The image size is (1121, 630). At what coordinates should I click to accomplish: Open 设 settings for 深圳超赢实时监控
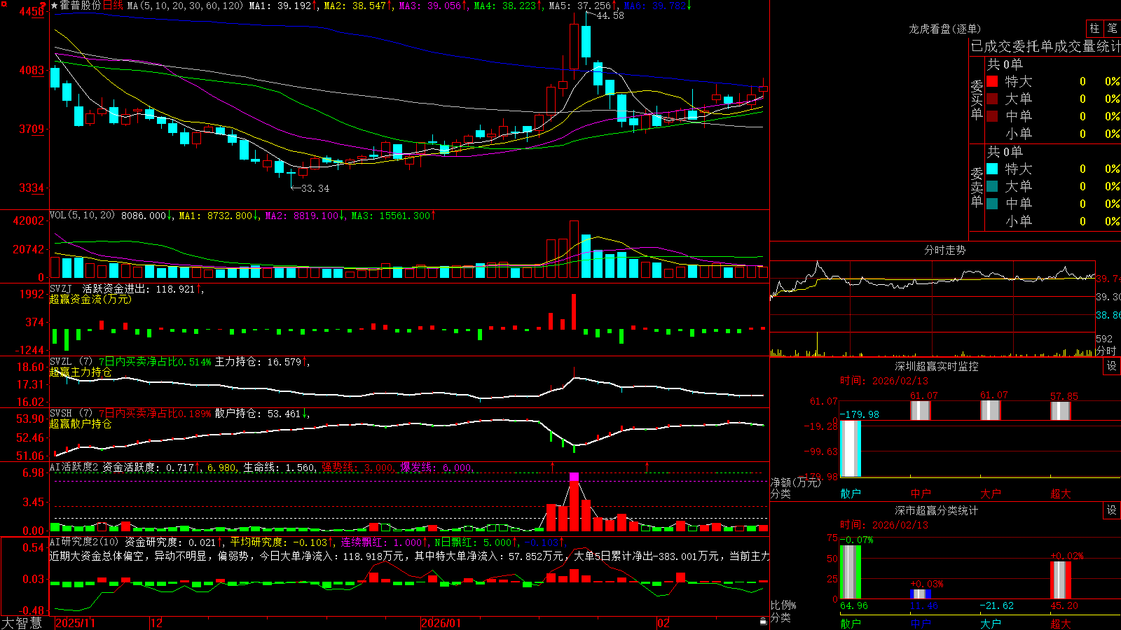pos(1112,366)
